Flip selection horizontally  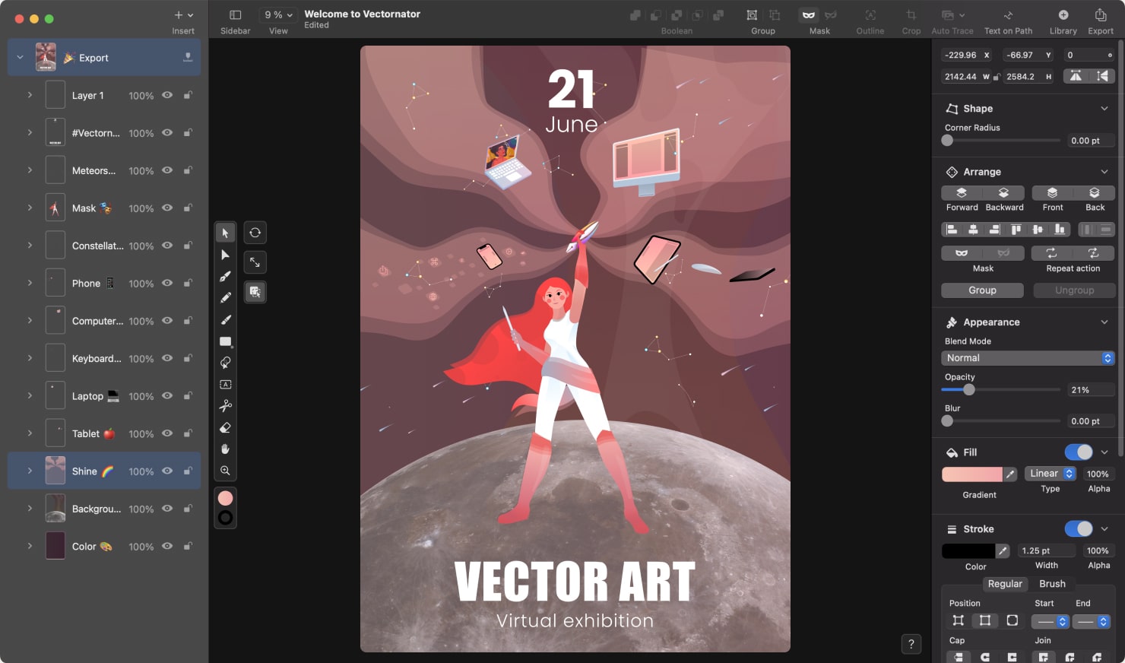(1075, 76)
